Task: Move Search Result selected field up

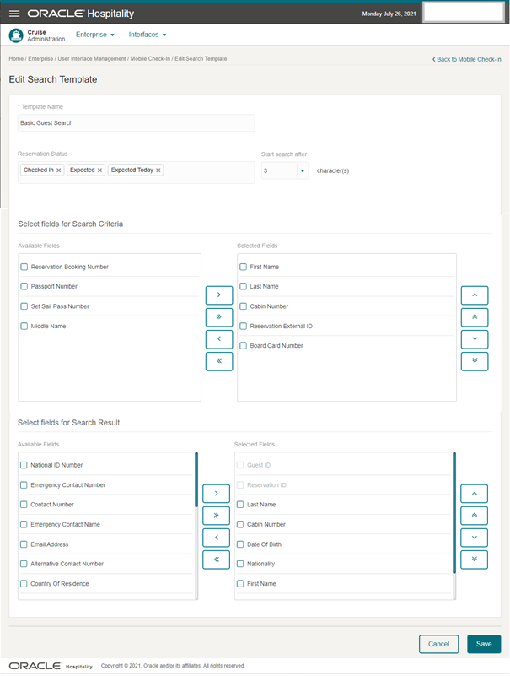Action: click(475, 494)
